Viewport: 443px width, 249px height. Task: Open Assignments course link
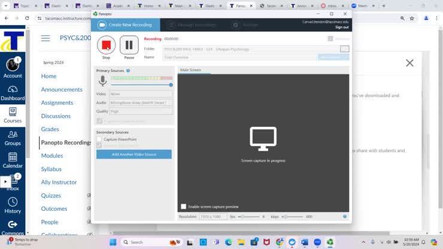[x=57, y=102]
